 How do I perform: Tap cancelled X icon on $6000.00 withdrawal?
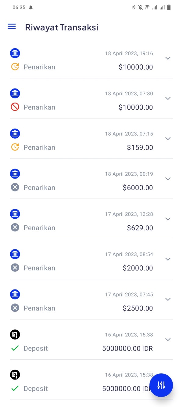15,187
